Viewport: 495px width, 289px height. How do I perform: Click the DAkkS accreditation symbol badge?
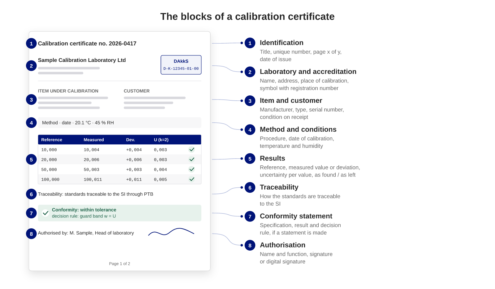tap(181, 65)
